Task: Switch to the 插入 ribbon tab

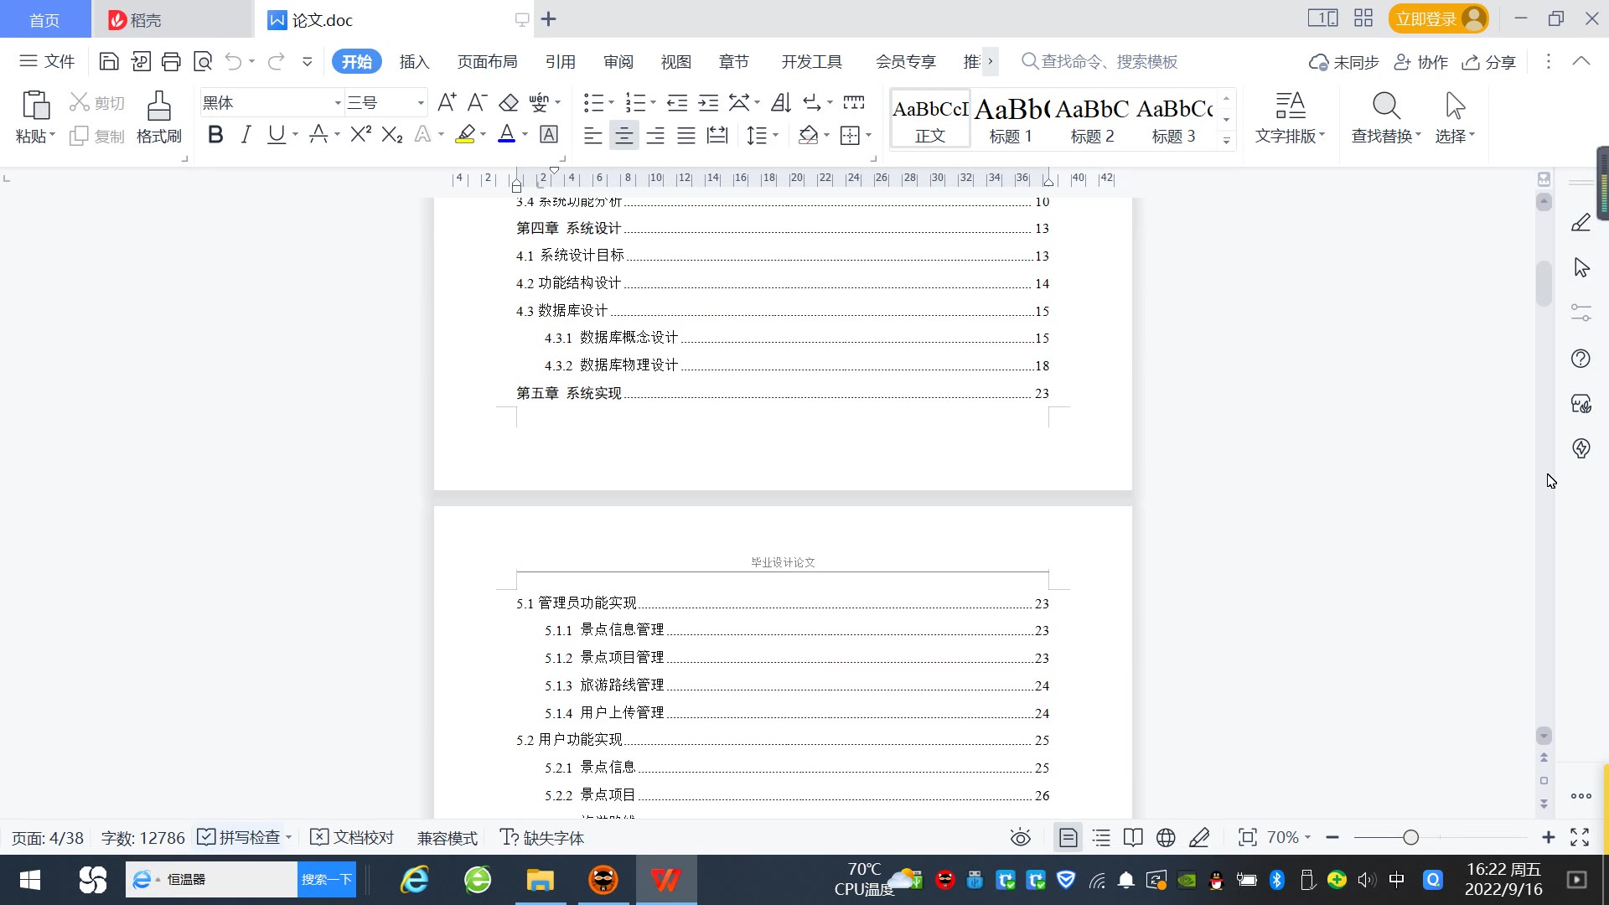Action: (414, 62)
